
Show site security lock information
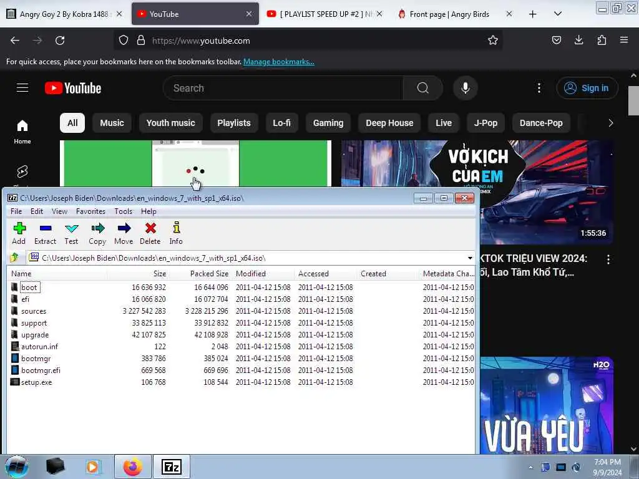tap(140, 41)
